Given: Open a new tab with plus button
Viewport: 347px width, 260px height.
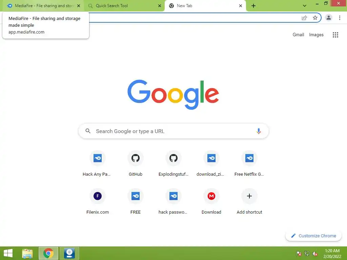Looking at the screenshot, I should click(253, 6).
